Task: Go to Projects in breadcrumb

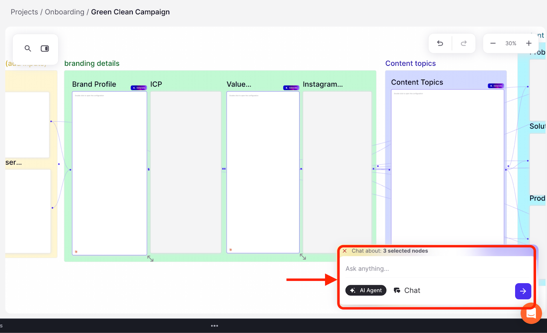Action: [x=24, y=12]
